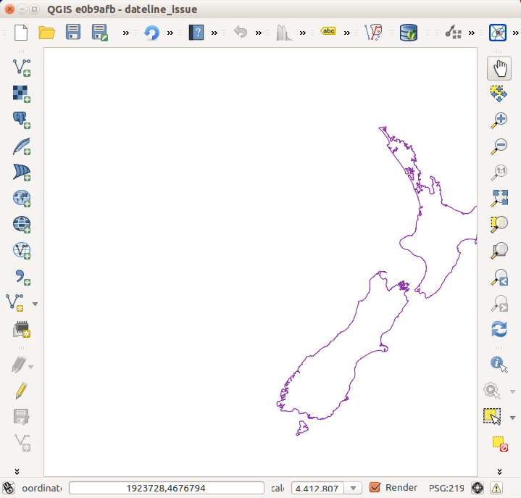Screen dimensions: 521x498
Task: Open the scale dropdown list
Action: click(x=354, y=488)
